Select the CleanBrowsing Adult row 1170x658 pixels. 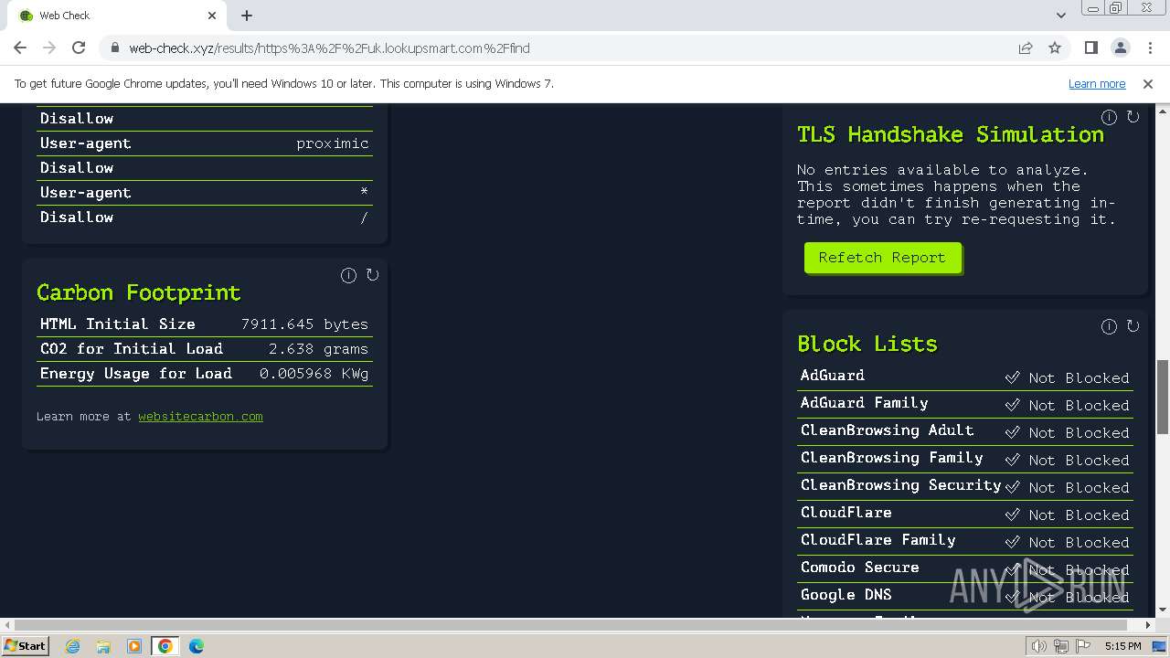(965, 431)
